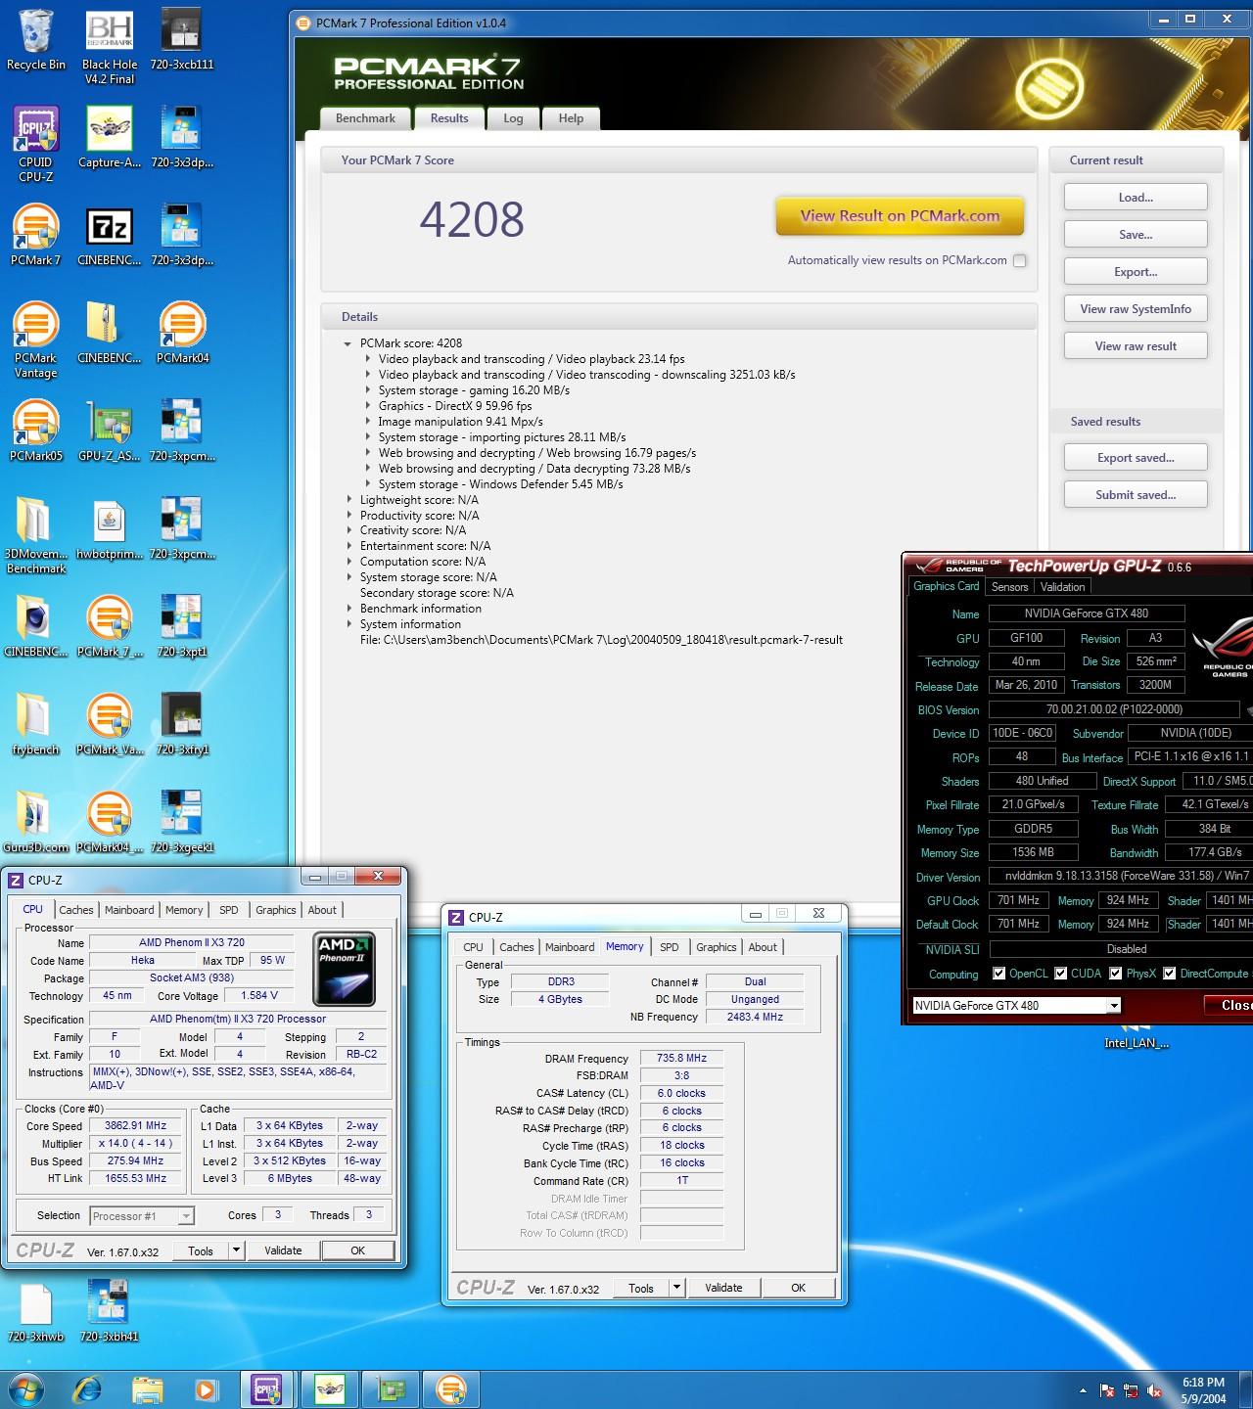The image size is (1253, 1409).
Task: Open the PCMark04 desktop shortcut
Action: tap(182, 334)
